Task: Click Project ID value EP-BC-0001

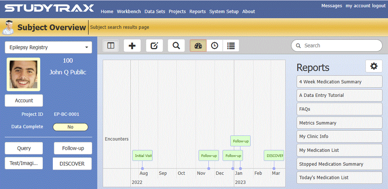Action: pos(67,114)
